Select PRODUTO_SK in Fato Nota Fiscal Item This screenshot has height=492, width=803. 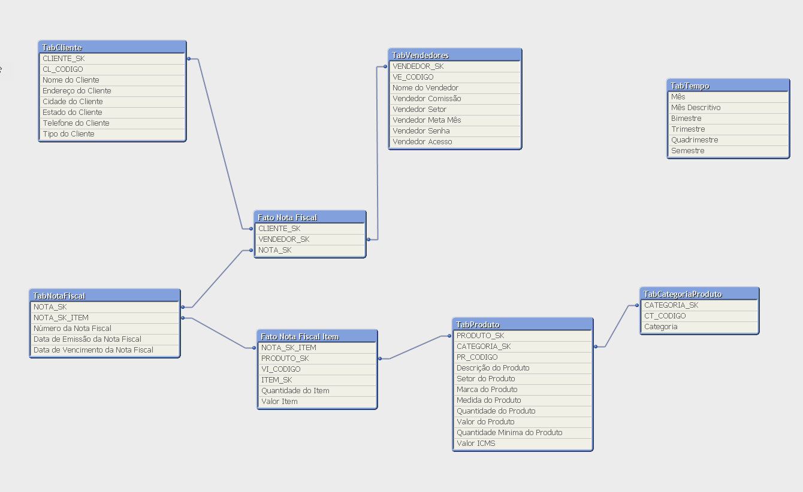(x=317, y=359)
